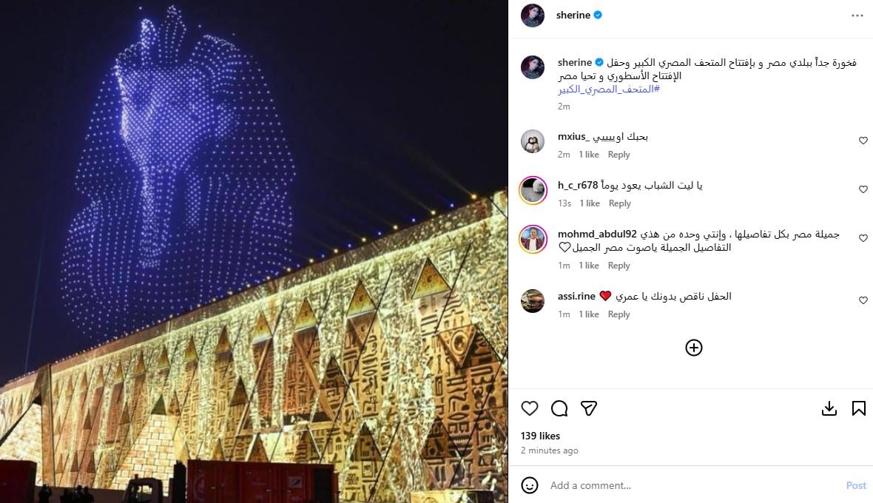Like assi.rine comment heart icon

pyautogui.click(x=863, y=300)
